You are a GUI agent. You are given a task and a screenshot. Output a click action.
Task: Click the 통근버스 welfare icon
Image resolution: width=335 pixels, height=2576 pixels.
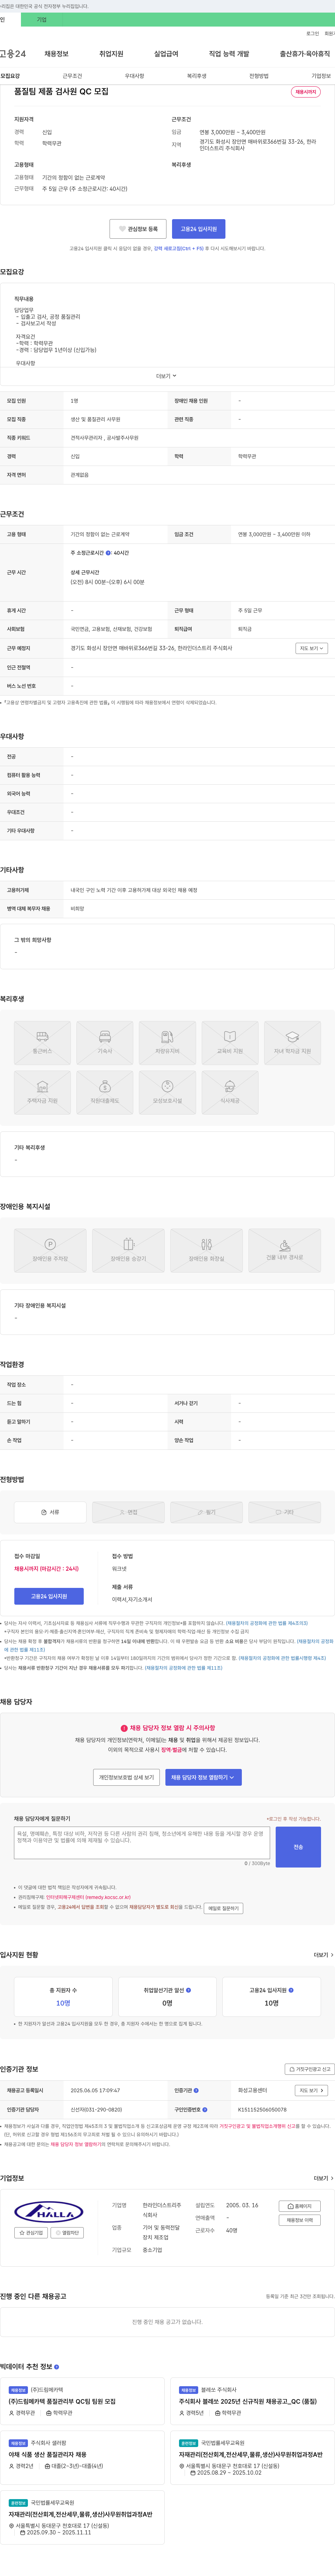(42, 1043)
